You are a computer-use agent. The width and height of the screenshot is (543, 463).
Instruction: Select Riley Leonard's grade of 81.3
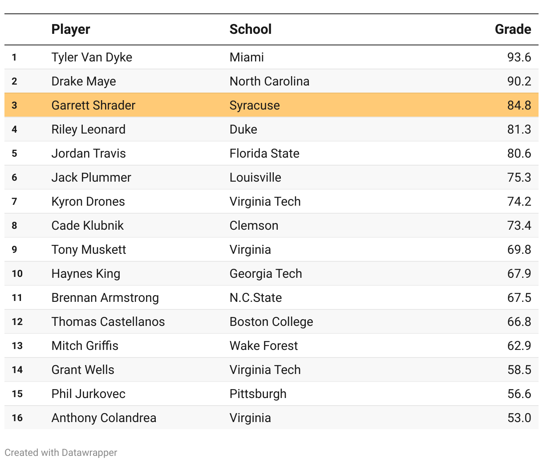coord(519,130)
